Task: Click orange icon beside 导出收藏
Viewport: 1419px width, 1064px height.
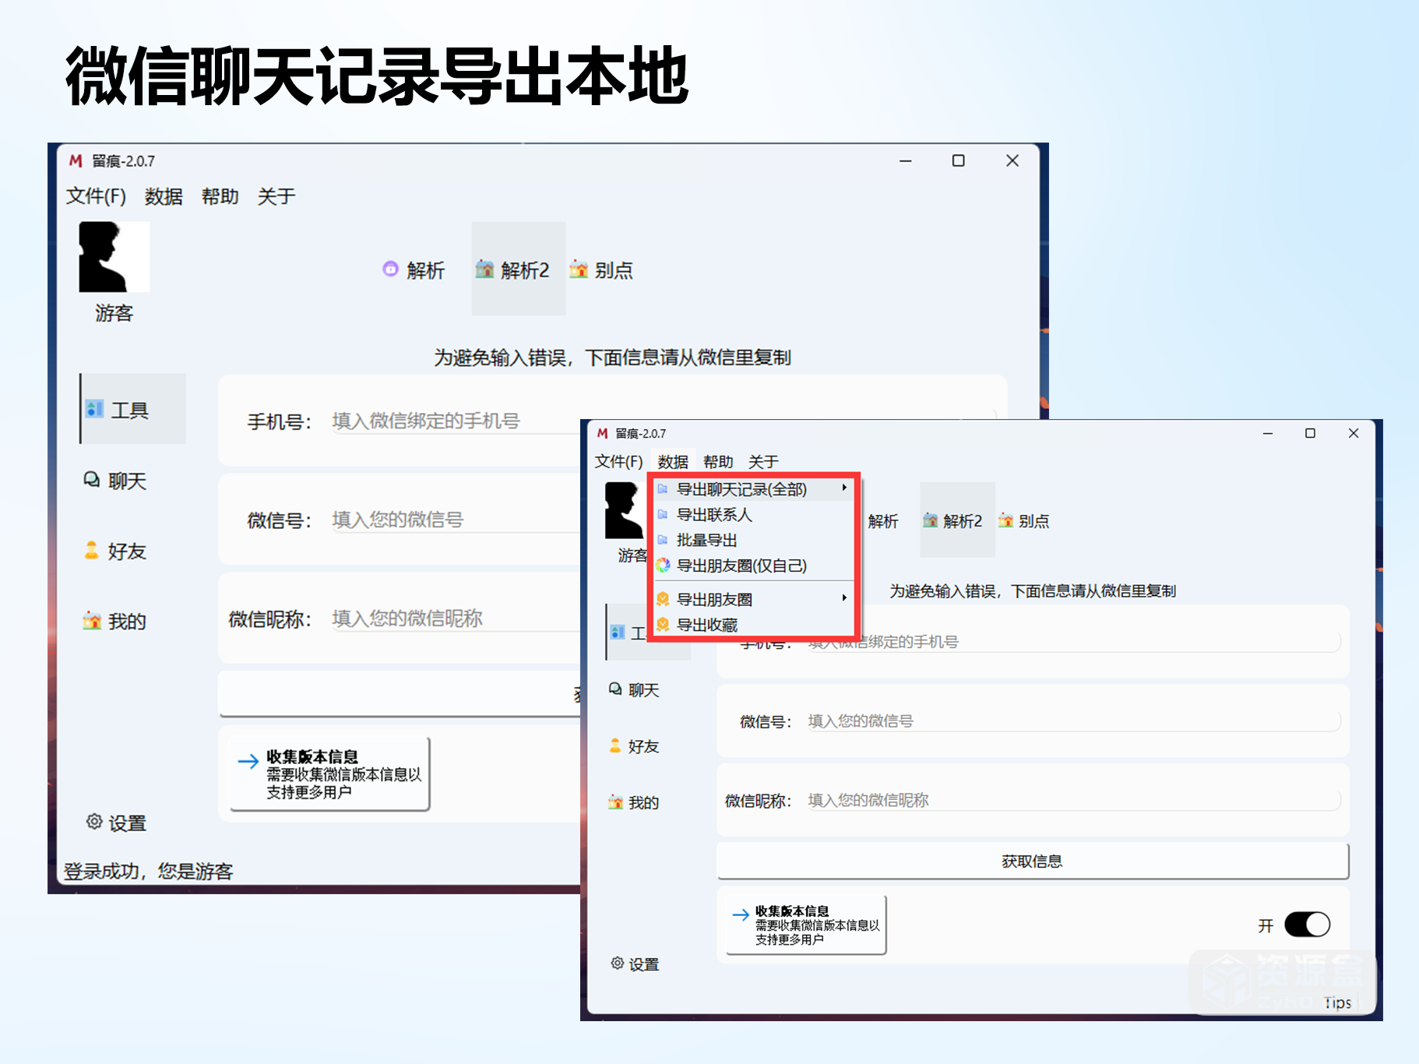Action: [x=663, y=625]
